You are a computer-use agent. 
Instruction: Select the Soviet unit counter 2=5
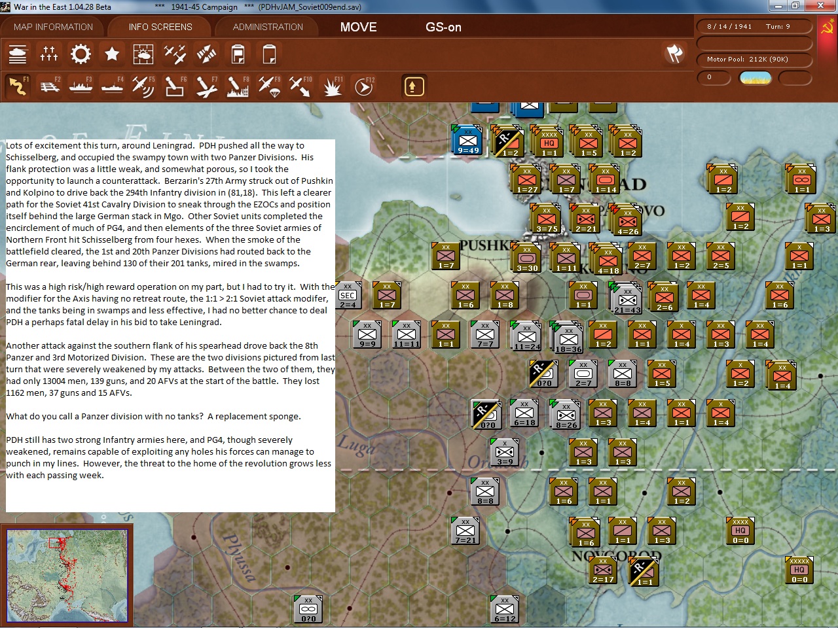point(721,256)
